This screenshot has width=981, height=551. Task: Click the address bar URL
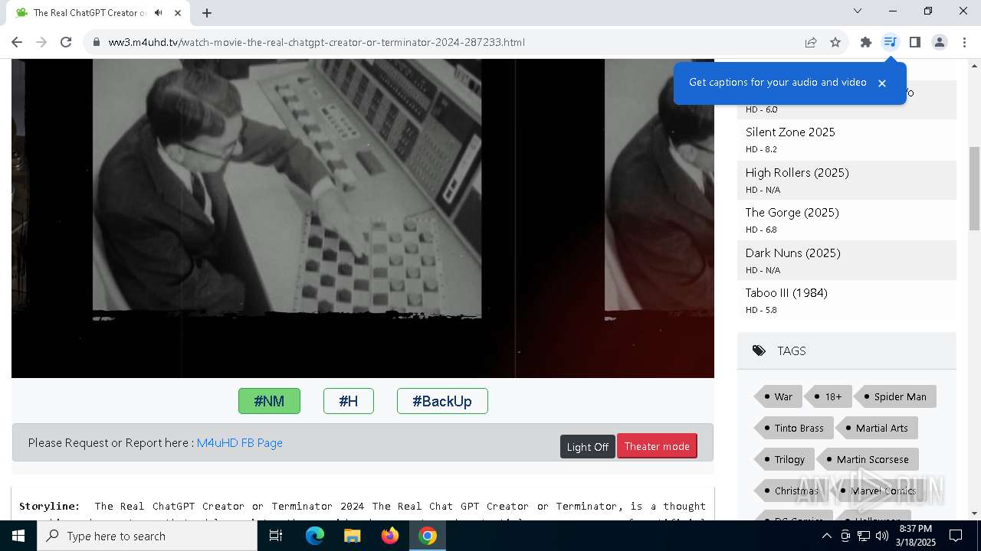[x=317, y=42]
